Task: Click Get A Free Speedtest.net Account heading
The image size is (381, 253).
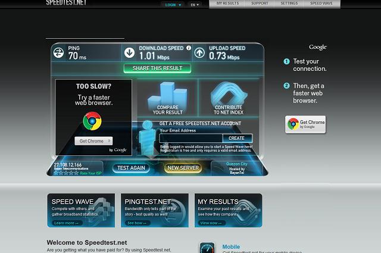Action: pyautogui.click(x=200, y=123)
